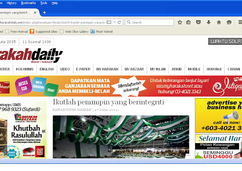The image size is (242, 171).
Task: Open the Hello chat bubble icon
Action: click(229, 22)
